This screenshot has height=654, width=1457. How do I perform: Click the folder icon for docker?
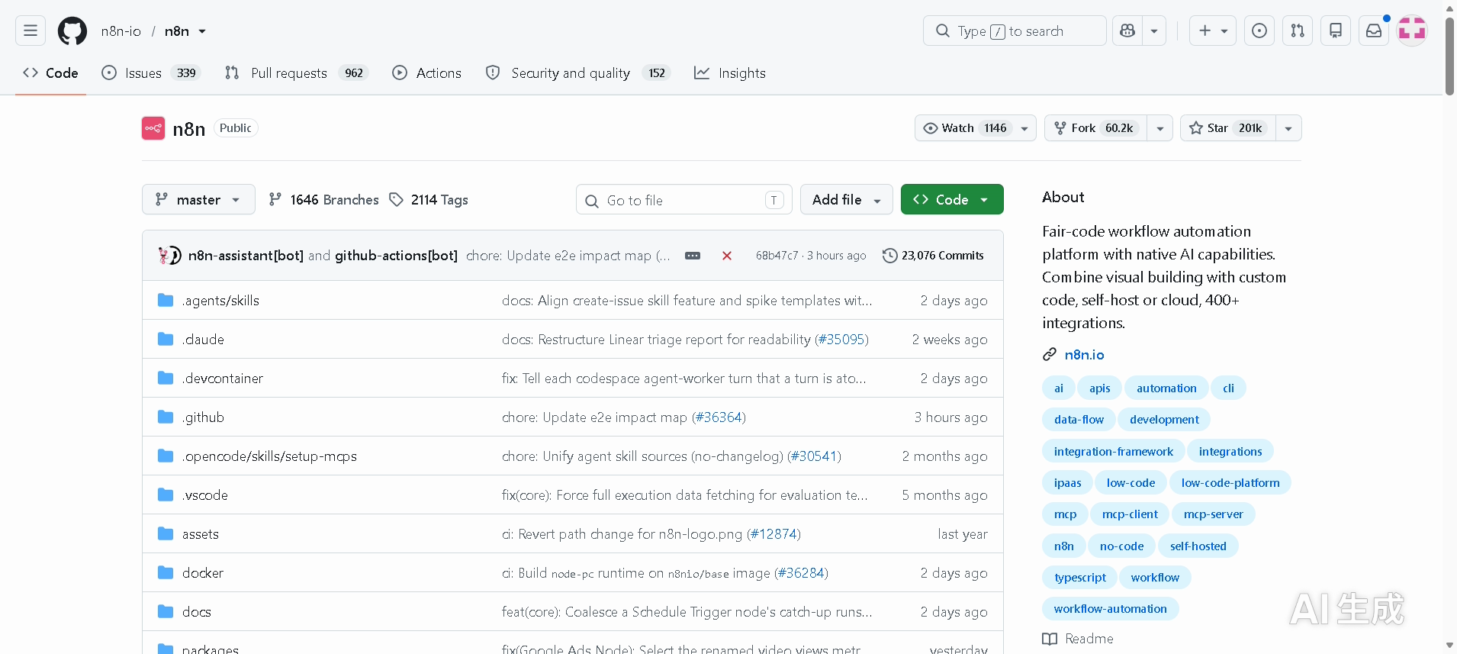[x=166, y=572]
